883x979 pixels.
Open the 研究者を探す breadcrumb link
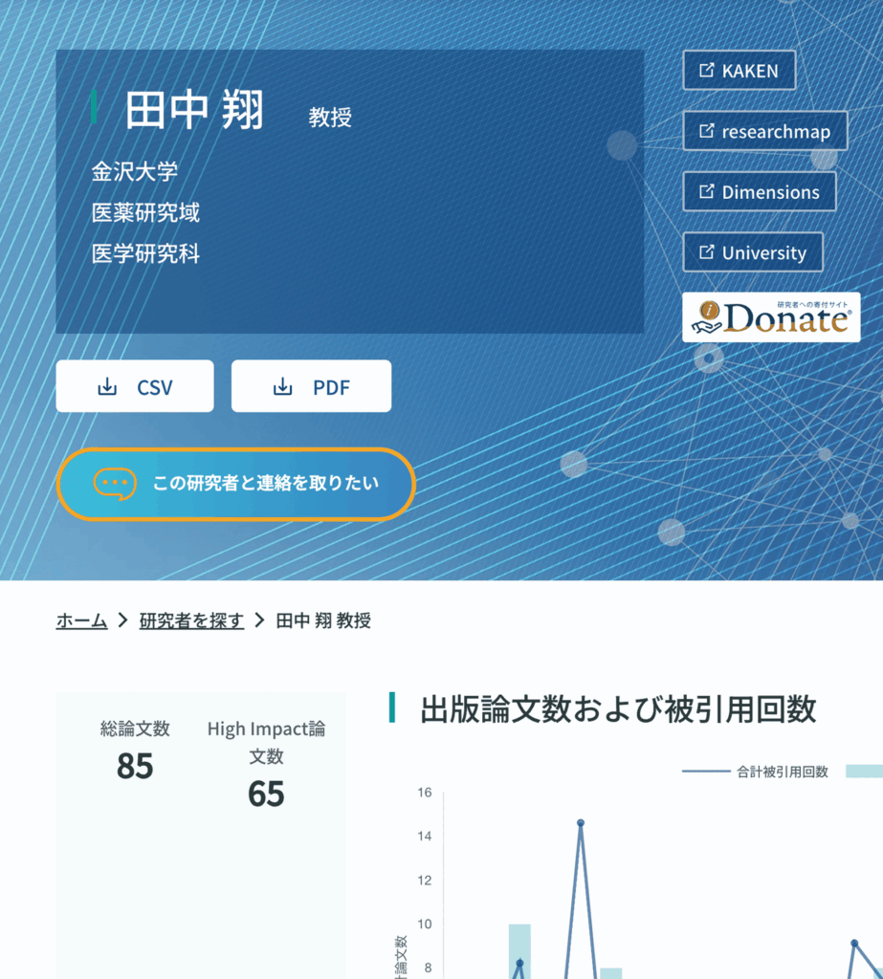point(191,621)
